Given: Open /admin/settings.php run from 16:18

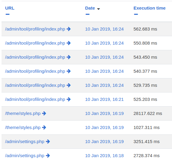Looking at the screenshot, I should click(25, 156).
